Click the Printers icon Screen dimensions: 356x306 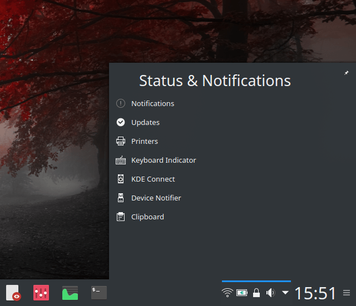point(121,142)
